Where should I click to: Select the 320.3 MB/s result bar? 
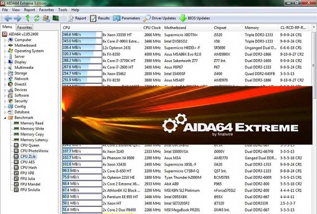tap(82, 54)
